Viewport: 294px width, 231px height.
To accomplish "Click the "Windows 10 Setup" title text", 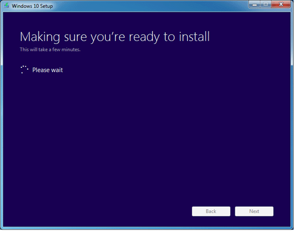I will coord(32,6).
